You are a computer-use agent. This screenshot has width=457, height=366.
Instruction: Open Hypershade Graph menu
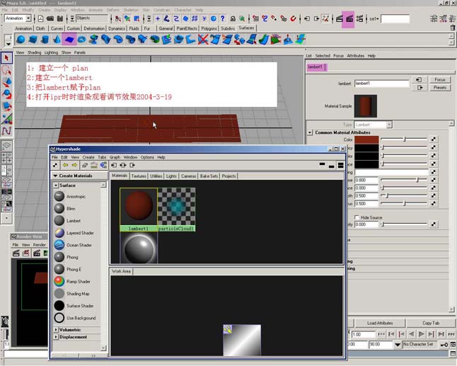[x=115, y=157]
